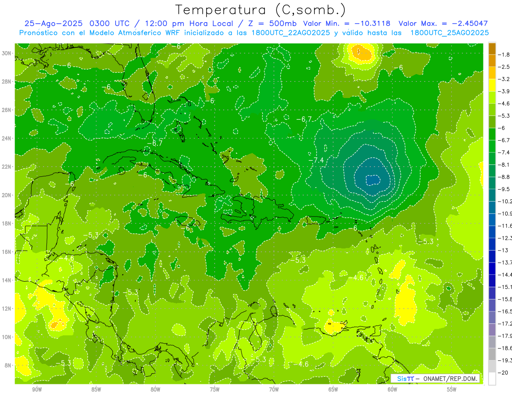Image resolution: width=512 pixels, height=395 pixels.
Task: Pick the yellow swatch in the color legend
Action: coord(492,85)
